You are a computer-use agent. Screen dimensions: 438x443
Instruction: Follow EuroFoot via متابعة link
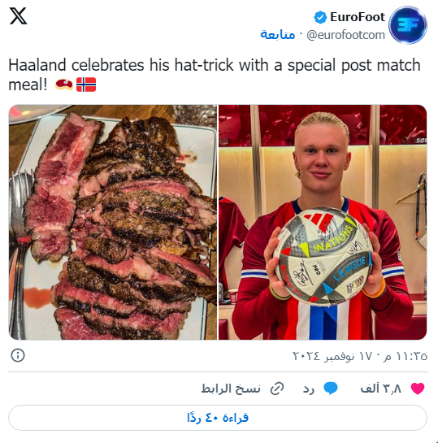coord(278,35)
